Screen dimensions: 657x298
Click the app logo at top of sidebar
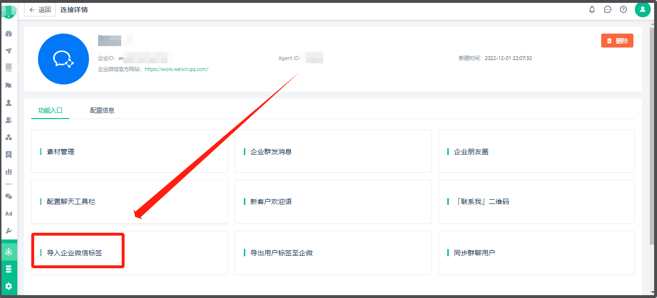tap(9, 11)
